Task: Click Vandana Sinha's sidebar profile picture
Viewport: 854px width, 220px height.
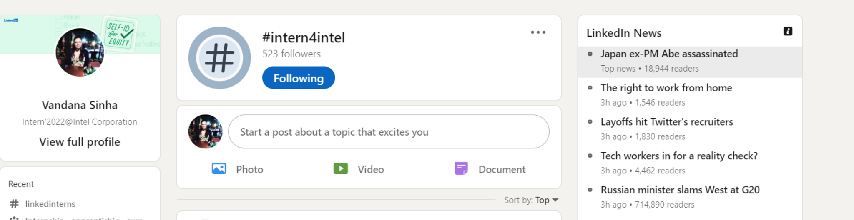Action: coord(79,52)
